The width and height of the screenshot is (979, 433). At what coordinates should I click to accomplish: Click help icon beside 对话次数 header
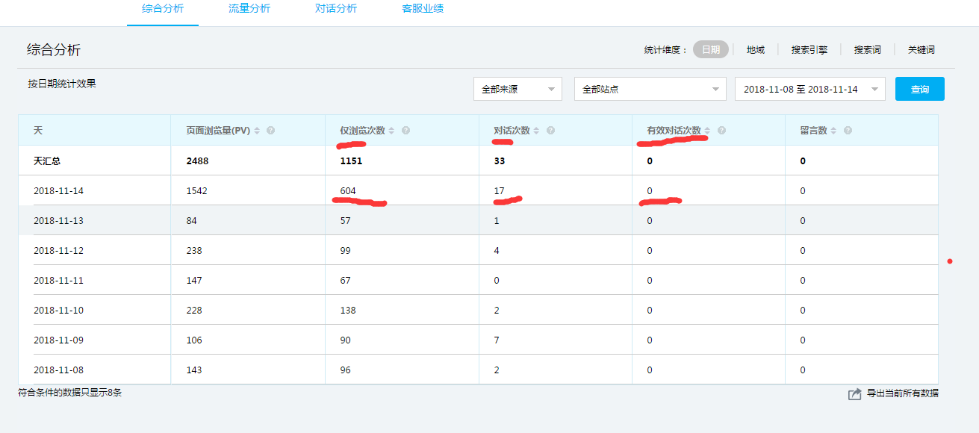click(x=550, y=131)
